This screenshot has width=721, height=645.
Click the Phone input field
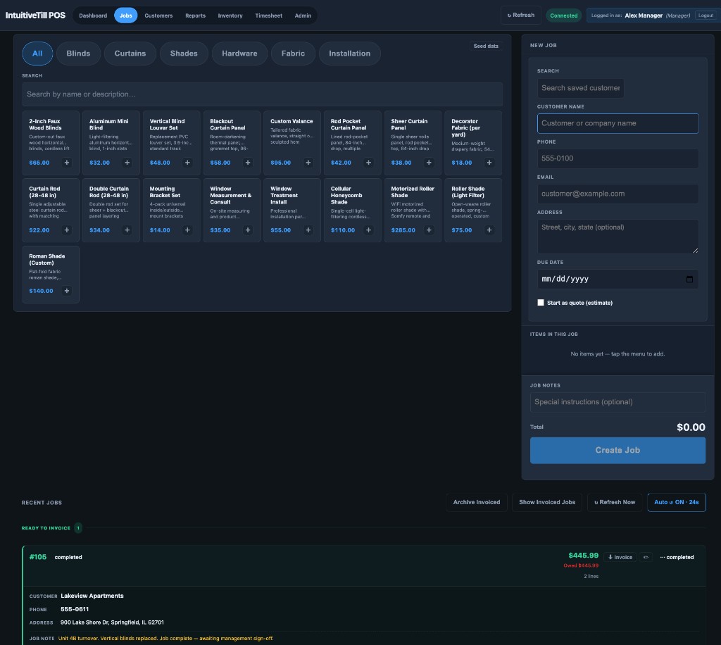[617, 158]
